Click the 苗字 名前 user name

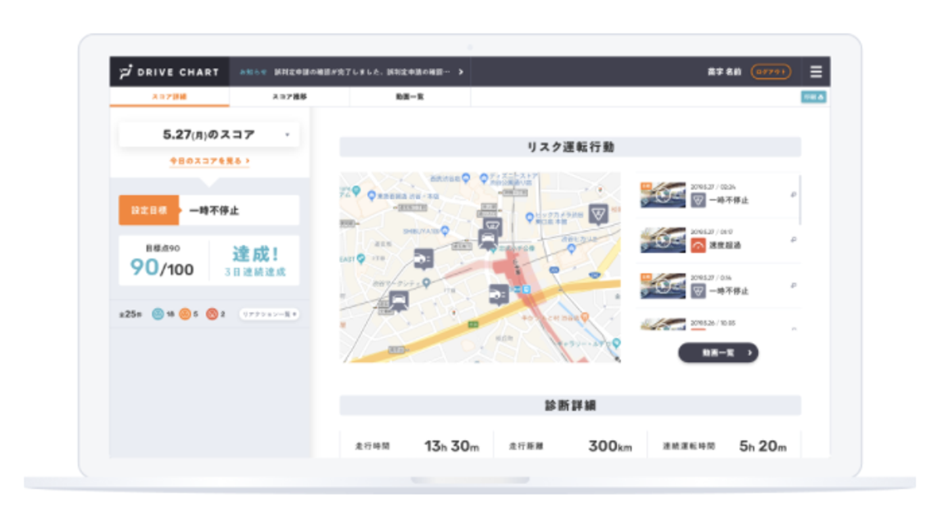pos(724,72)
